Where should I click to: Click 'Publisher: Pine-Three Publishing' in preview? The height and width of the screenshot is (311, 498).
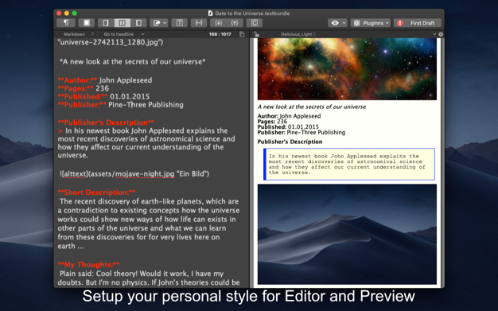(301, 133)
